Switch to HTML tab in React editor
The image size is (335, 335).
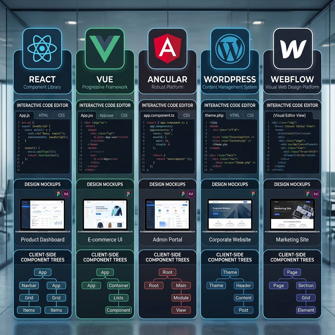pos(44,115)
